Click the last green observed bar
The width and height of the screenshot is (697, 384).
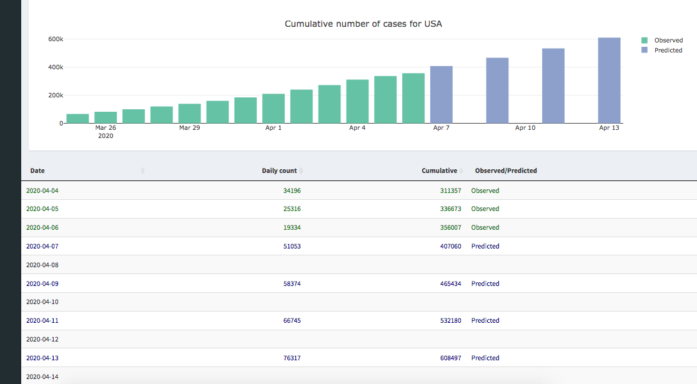(413, 99)
